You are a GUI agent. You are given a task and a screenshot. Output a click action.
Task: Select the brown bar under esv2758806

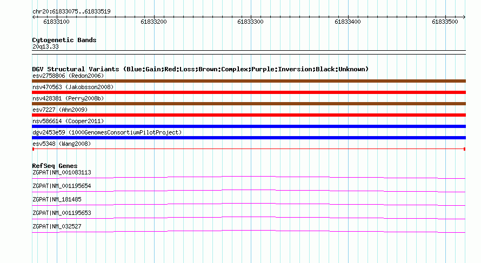pos(249,81)
